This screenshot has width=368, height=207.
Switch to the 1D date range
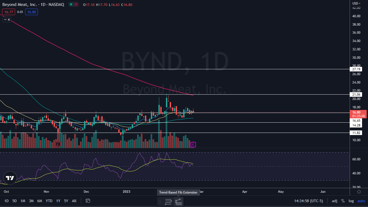(x=6, y=201)
